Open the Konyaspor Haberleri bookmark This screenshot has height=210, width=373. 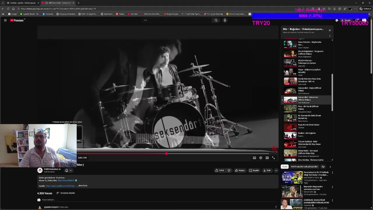66,14
